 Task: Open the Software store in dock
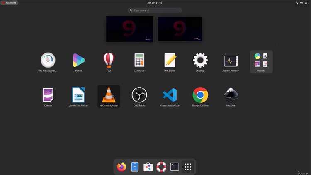(148, 167)
